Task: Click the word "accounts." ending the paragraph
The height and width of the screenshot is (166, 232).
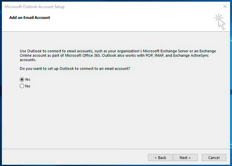Action: 28,60
